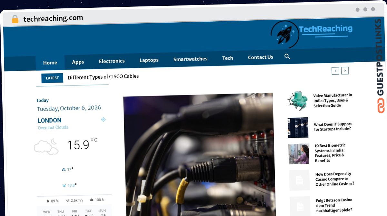Screen dimensions: 387x216
Task: Go to the Laptops category
Action: click(x=149, y=60)
